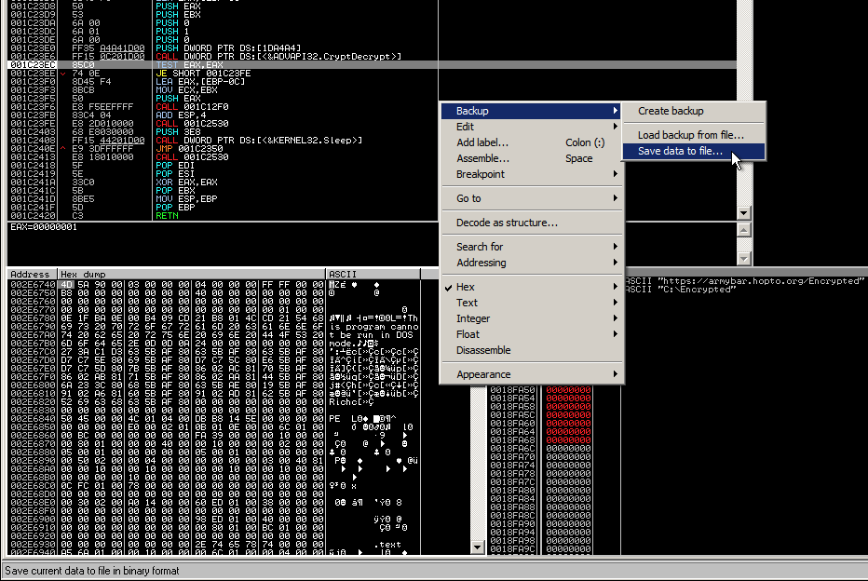
Task: Open the Breakpoint submenu
Action: point(481,174)
